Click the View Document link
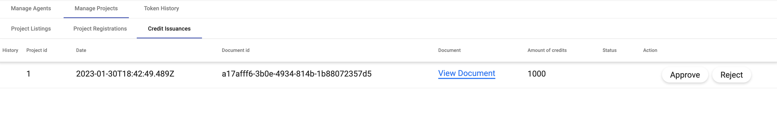 click(x=466, y=74)
